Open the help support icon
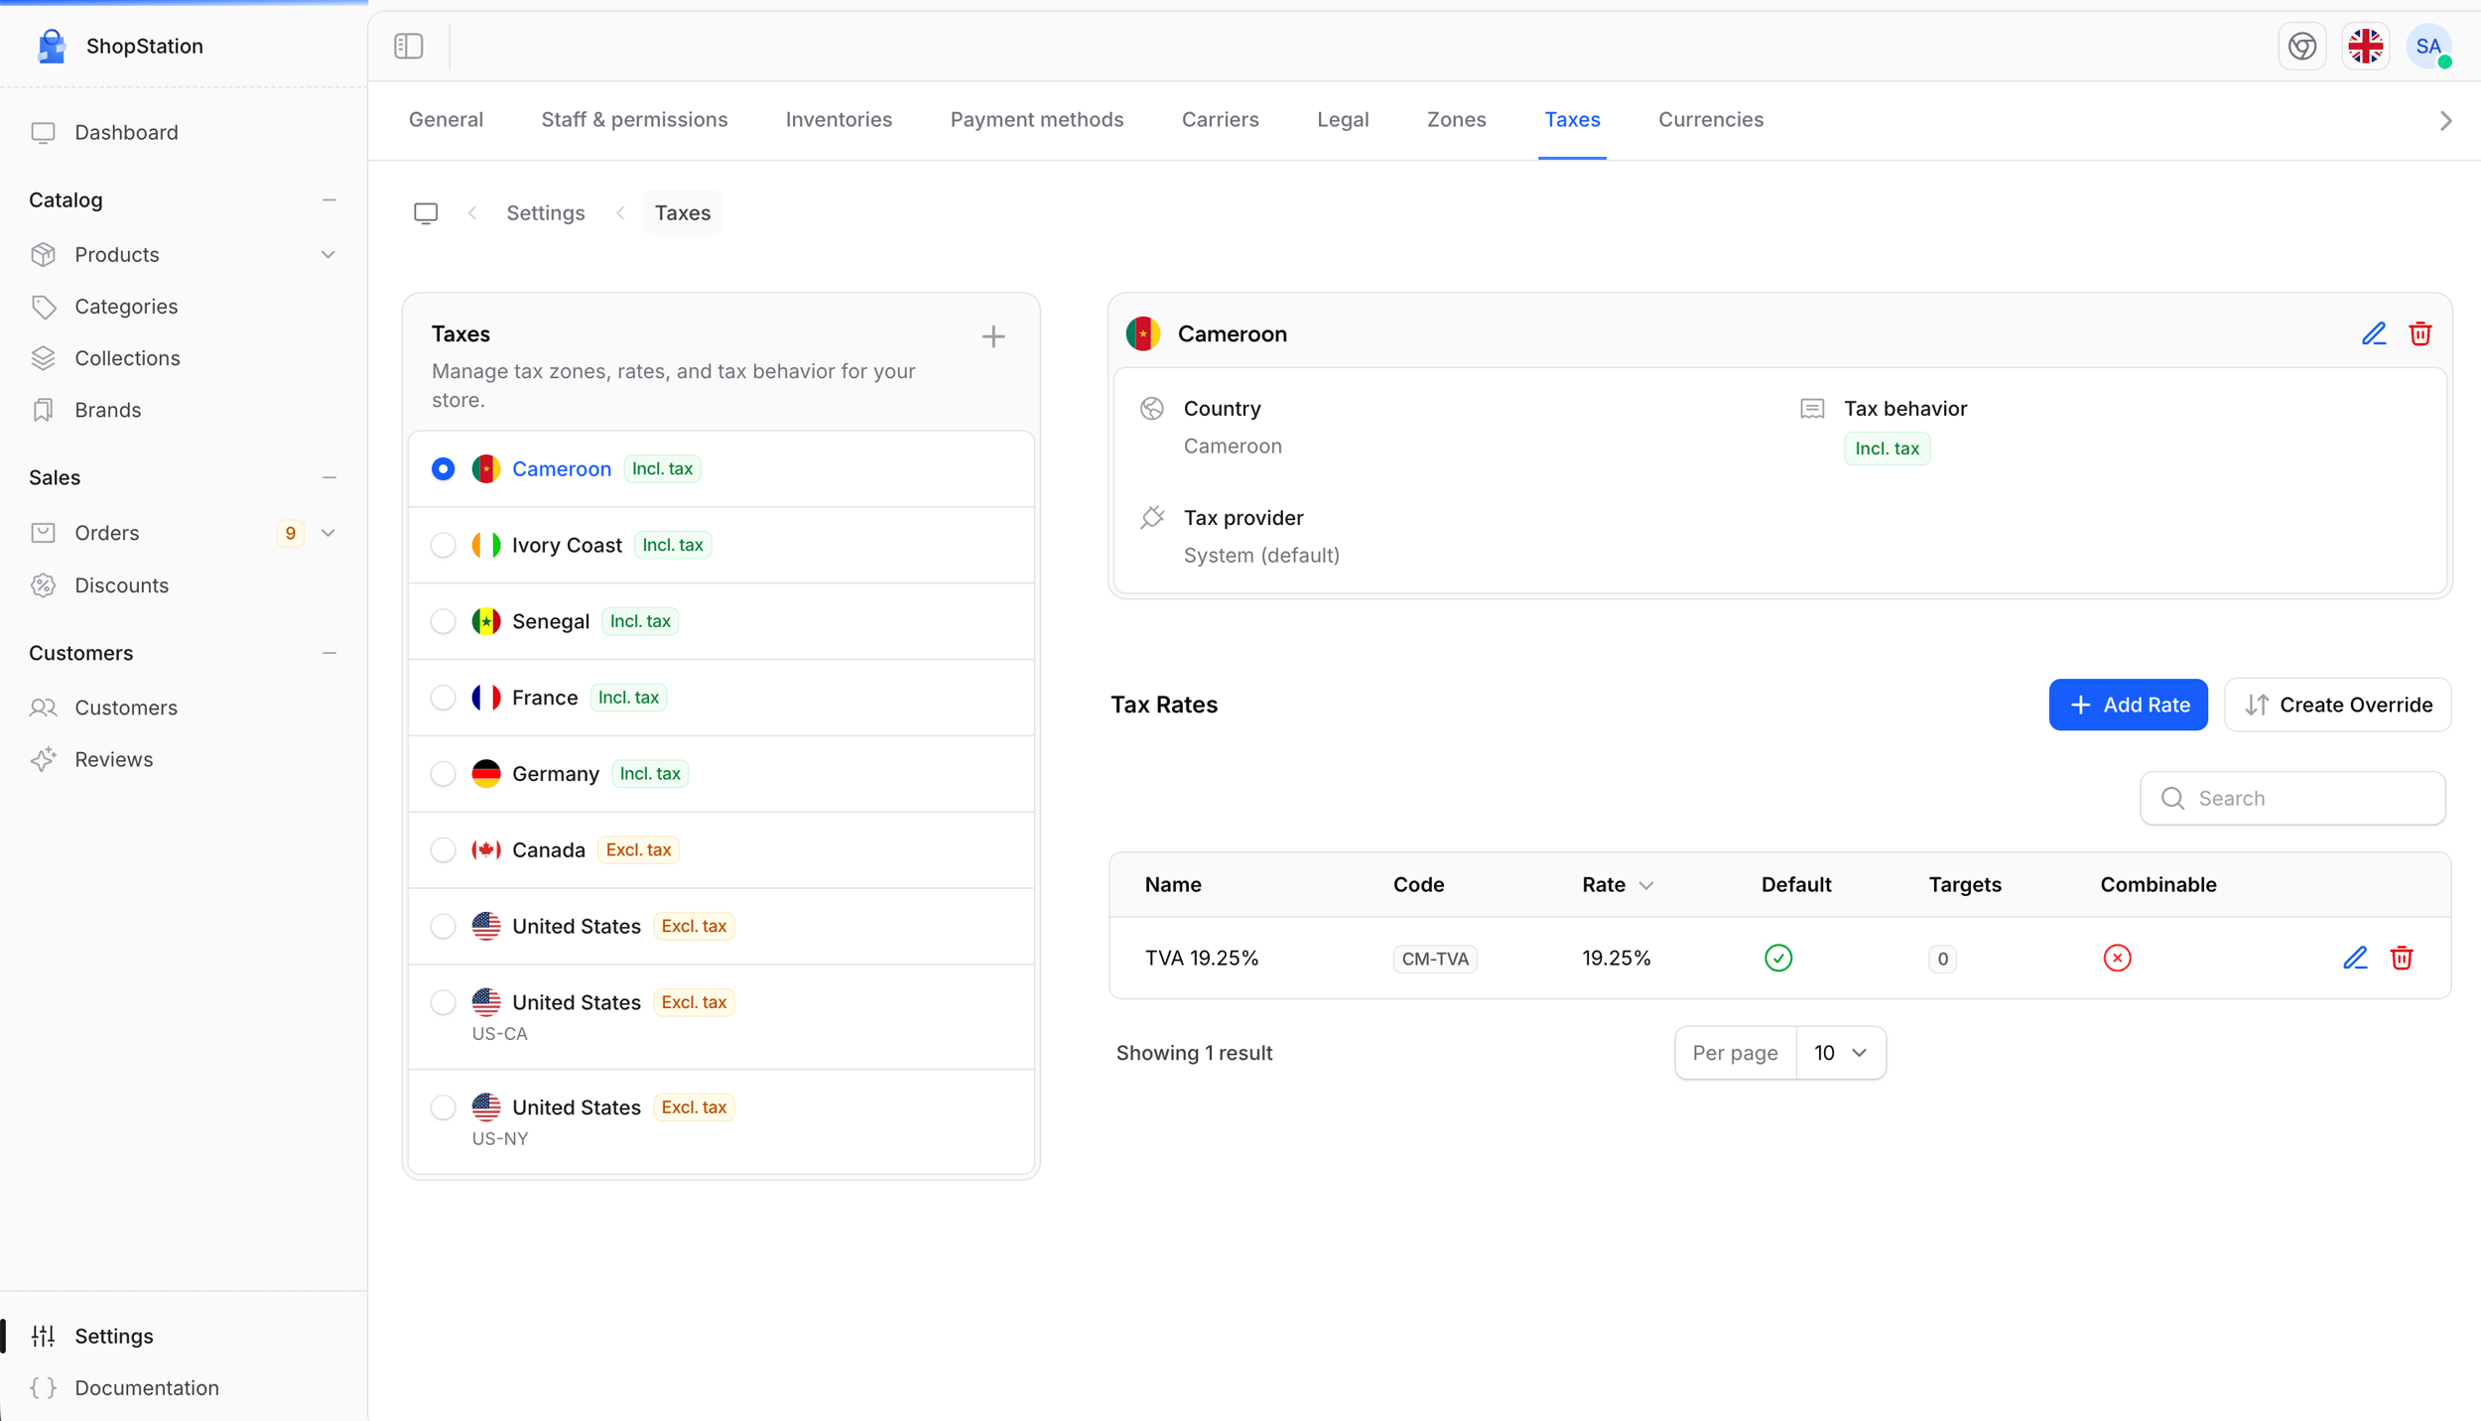 pos(2302,46)
